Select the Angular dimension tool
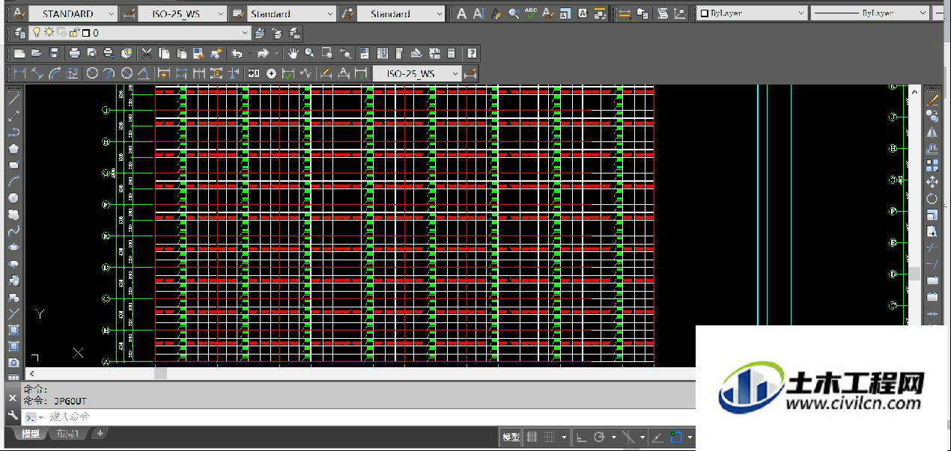Viewport: 951px width, 451px height. pos(143,73)
